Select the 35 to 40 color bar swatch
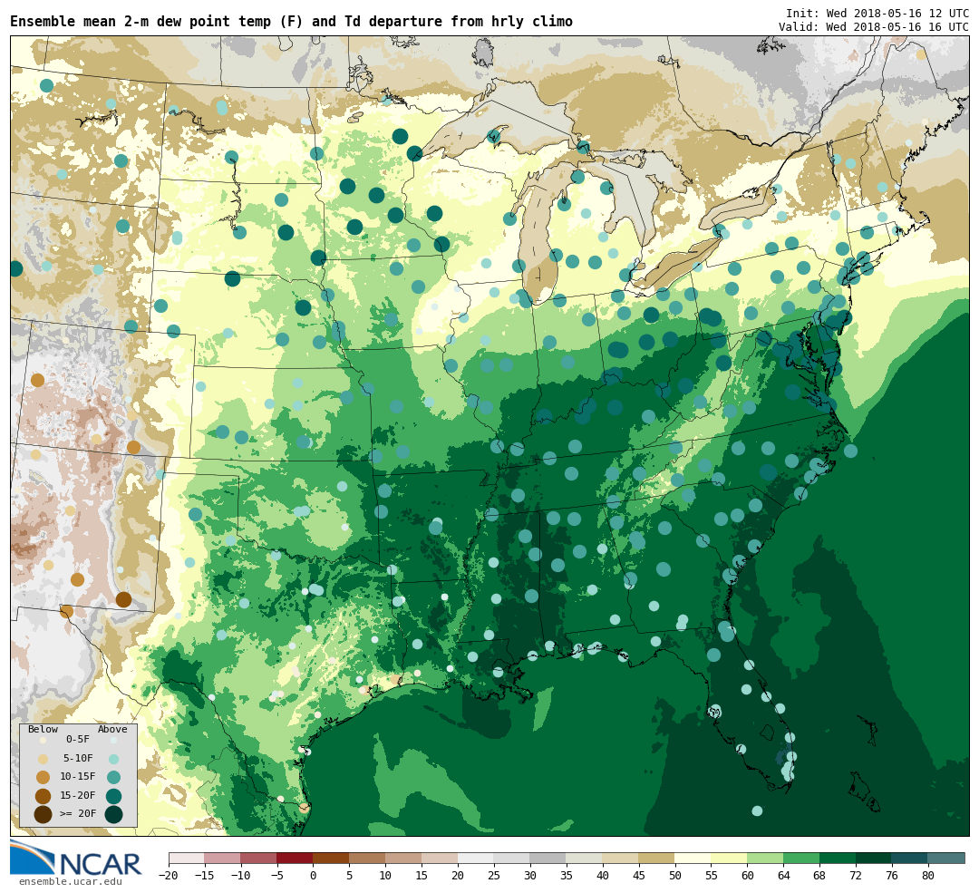This screenshot has height=893, width=979. [585, 858]
